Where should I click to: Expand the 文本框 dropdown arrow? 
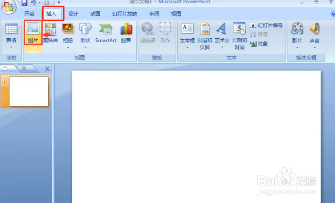point(187,47)
